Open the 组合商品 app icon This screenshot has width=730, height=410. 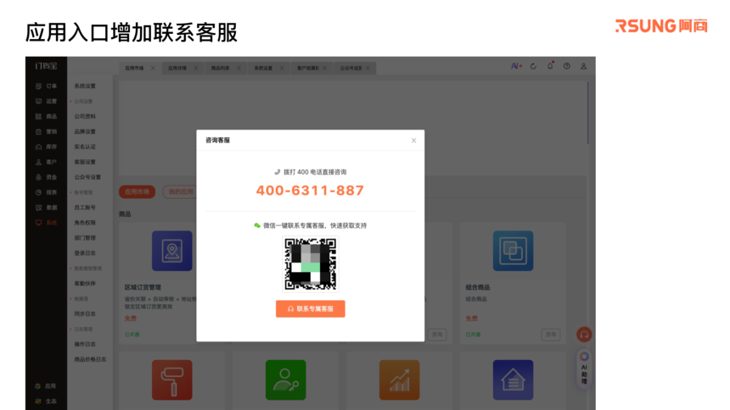pos(513,251)
